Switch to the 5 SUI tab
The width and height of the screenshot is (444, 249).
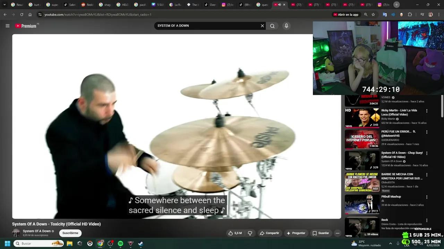(x=157, y=5)
